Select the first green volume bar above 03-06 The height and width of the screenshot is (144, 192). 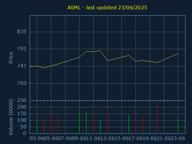pos(37,126)
